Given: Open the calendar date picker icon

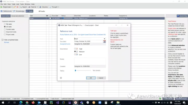Looking at the screenshot, I should 104,41.
